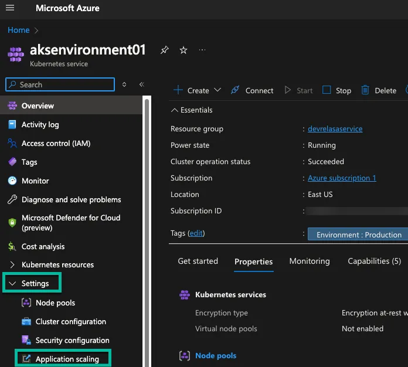Click the purple Tags icon
408x367 pixels.
[x=12, y=162]
